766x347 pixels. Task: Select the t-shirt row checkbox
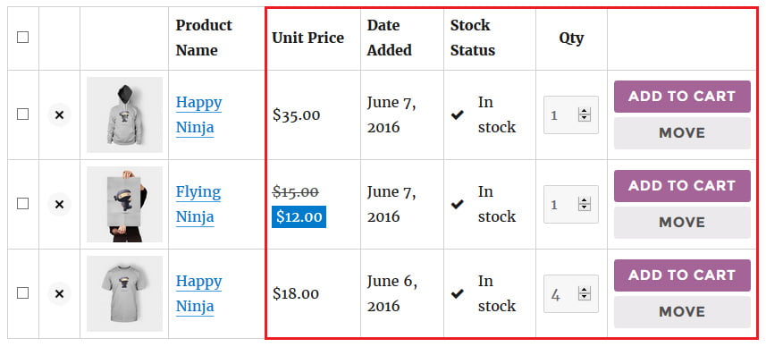click(22, 293)
